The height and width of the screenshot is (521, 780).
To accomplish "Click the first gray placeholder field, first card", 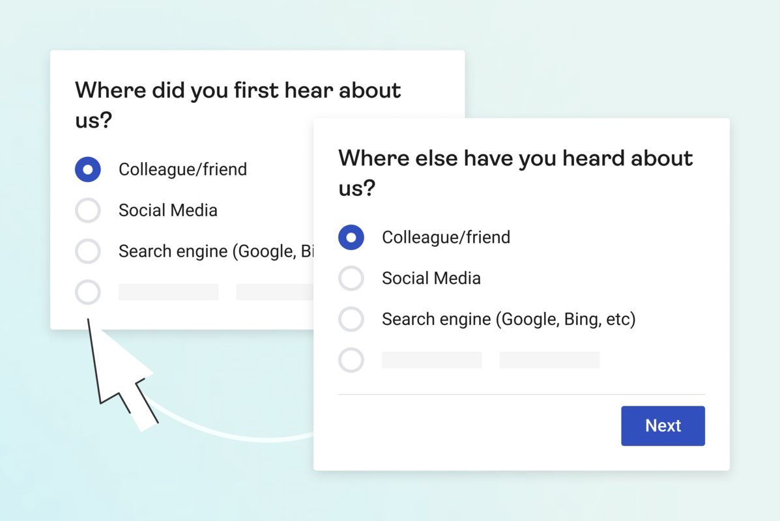I will click(168, 292).
